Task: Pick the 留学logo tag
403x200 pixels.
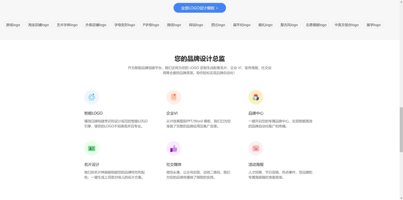Action: 374,25
